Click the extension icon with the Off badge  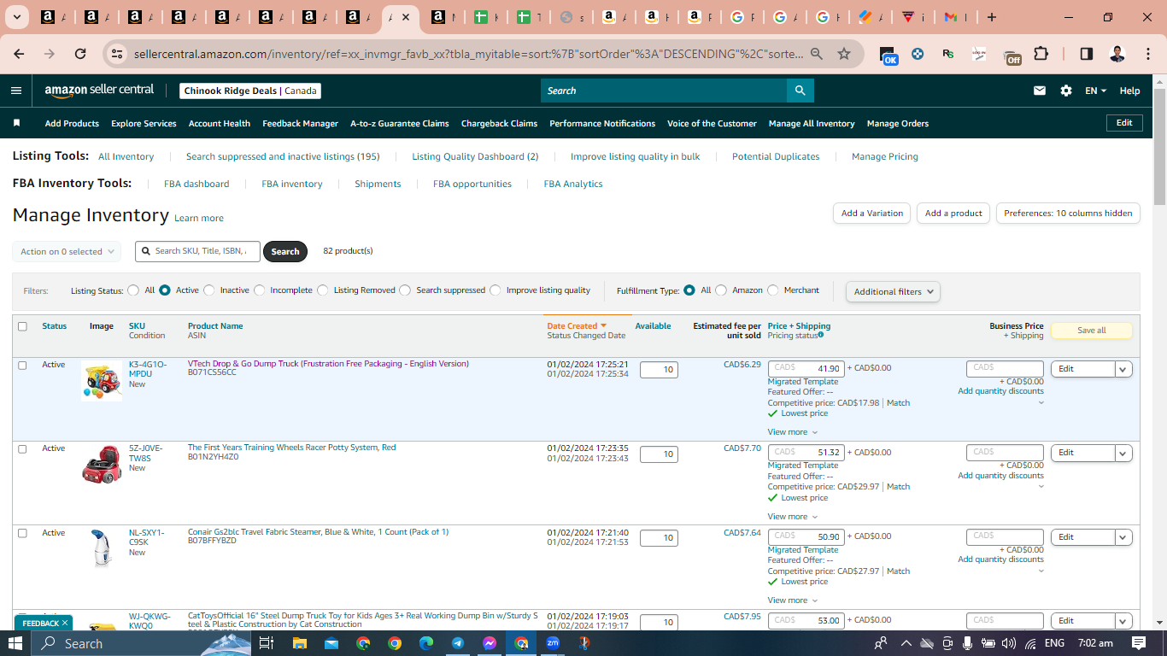tap(1012, 56)
